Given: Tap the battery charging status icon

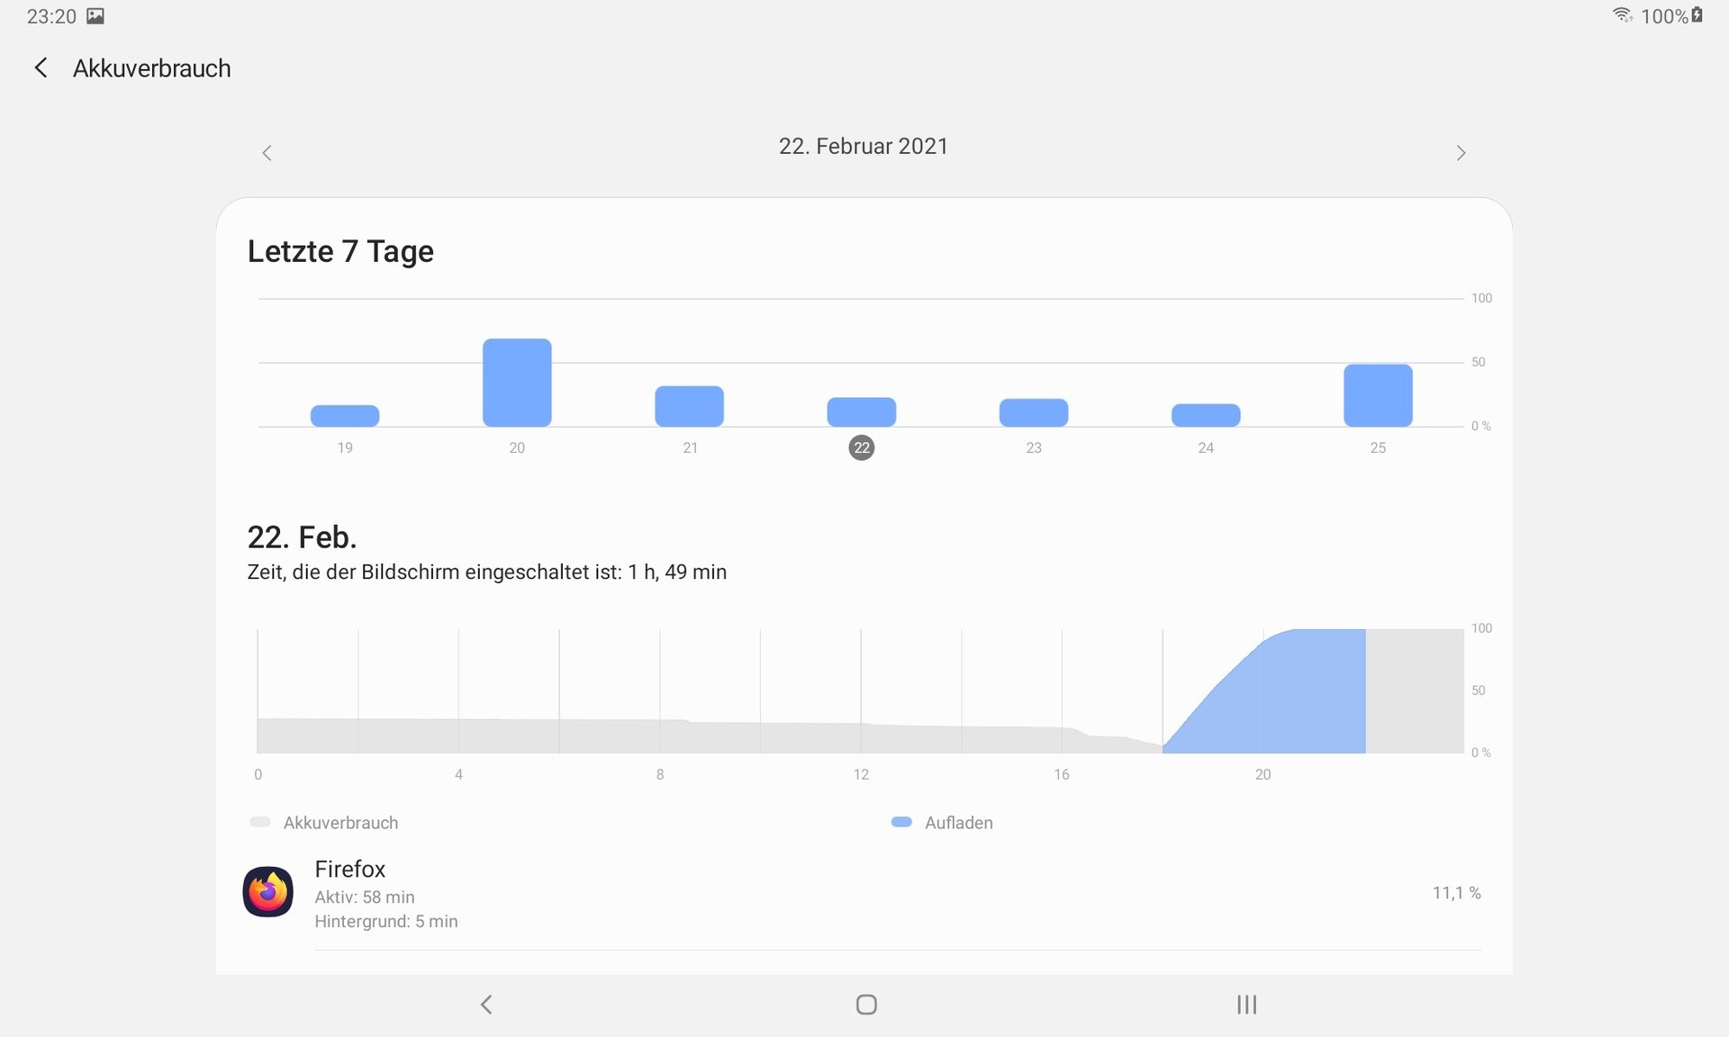Looking at the screenshot, I should click(1697, 14).
